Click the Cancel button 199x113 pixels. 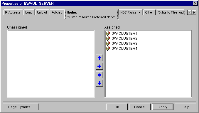click(140, 107)
